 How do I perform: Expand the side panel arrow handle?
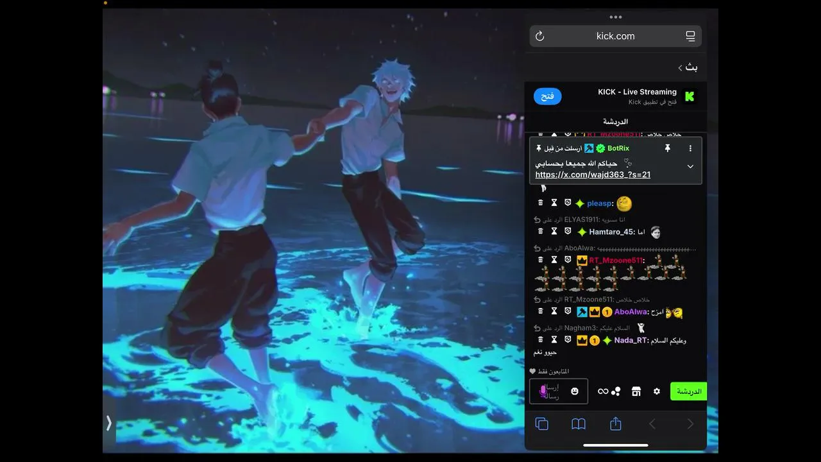pyautogui.click(x=109, y=423)
